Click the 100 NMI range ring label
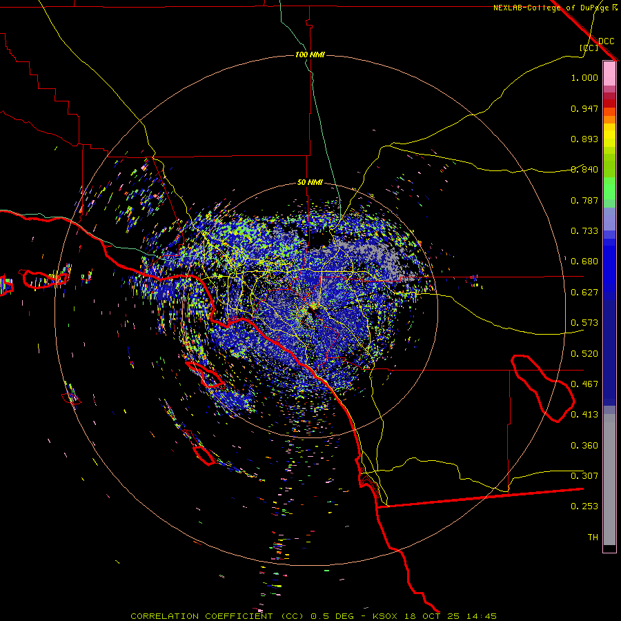The height and width of the screenshot is (621, 621). coord(310,55)
